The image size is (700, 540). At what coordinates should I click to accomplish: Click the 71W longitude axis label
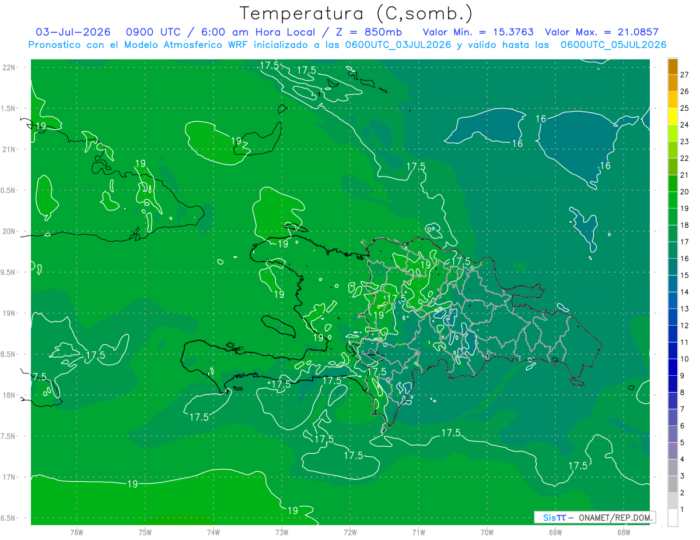(418, 532)
